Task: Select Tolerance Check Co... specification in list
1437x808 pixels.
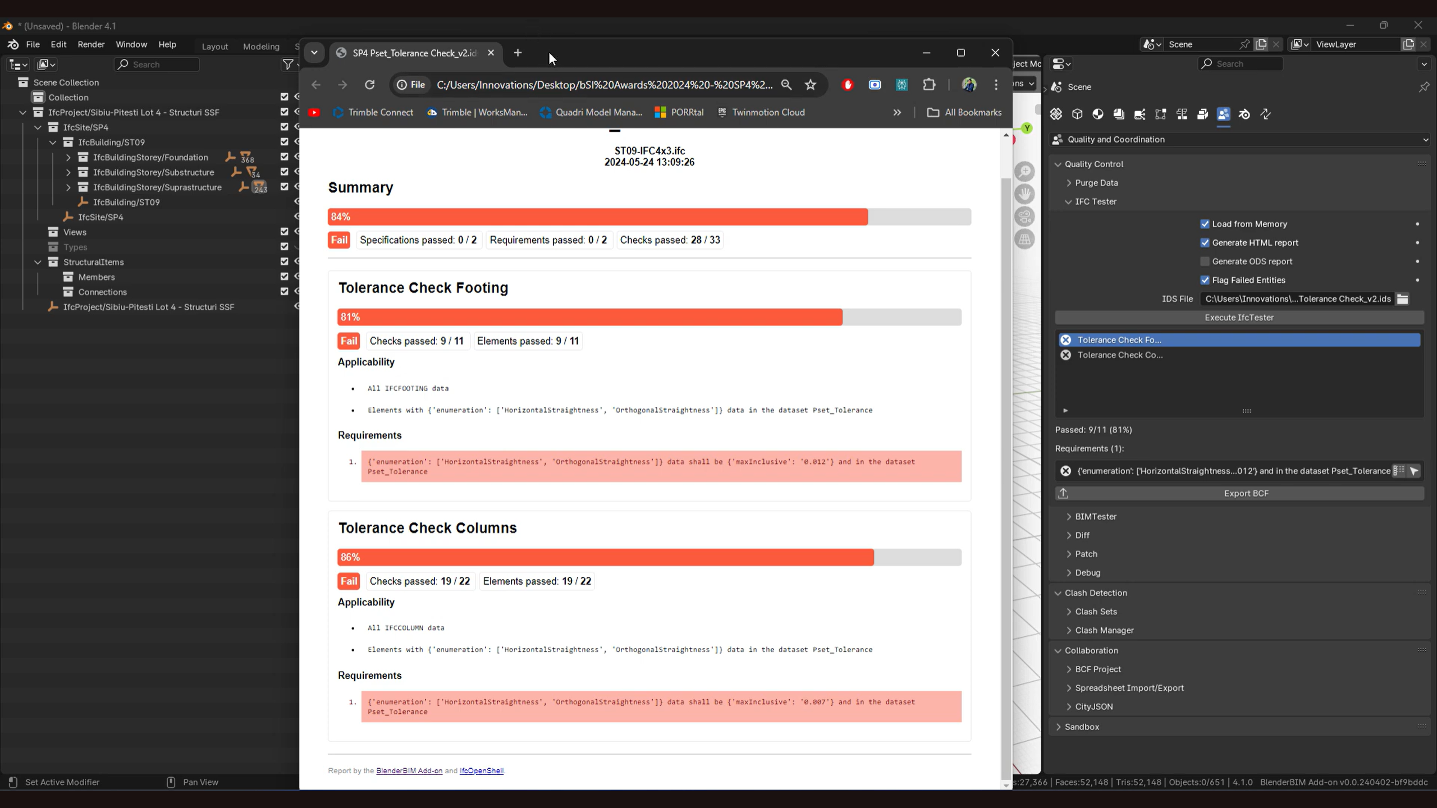Action: pos(1120,355)
